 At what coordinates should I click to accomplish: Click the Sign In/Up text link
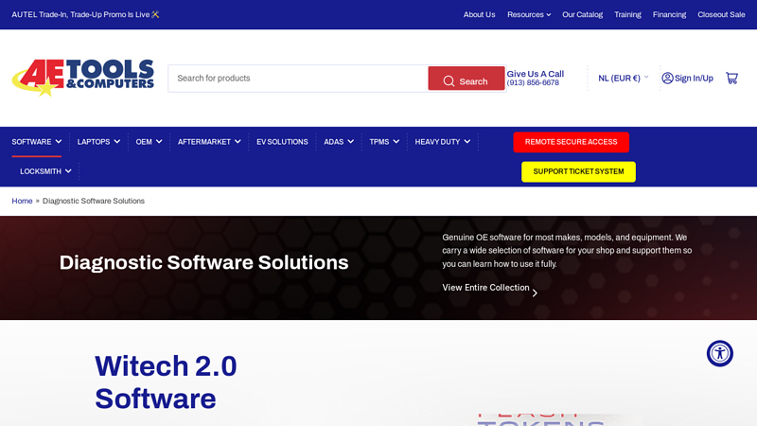tap(694, 79)
